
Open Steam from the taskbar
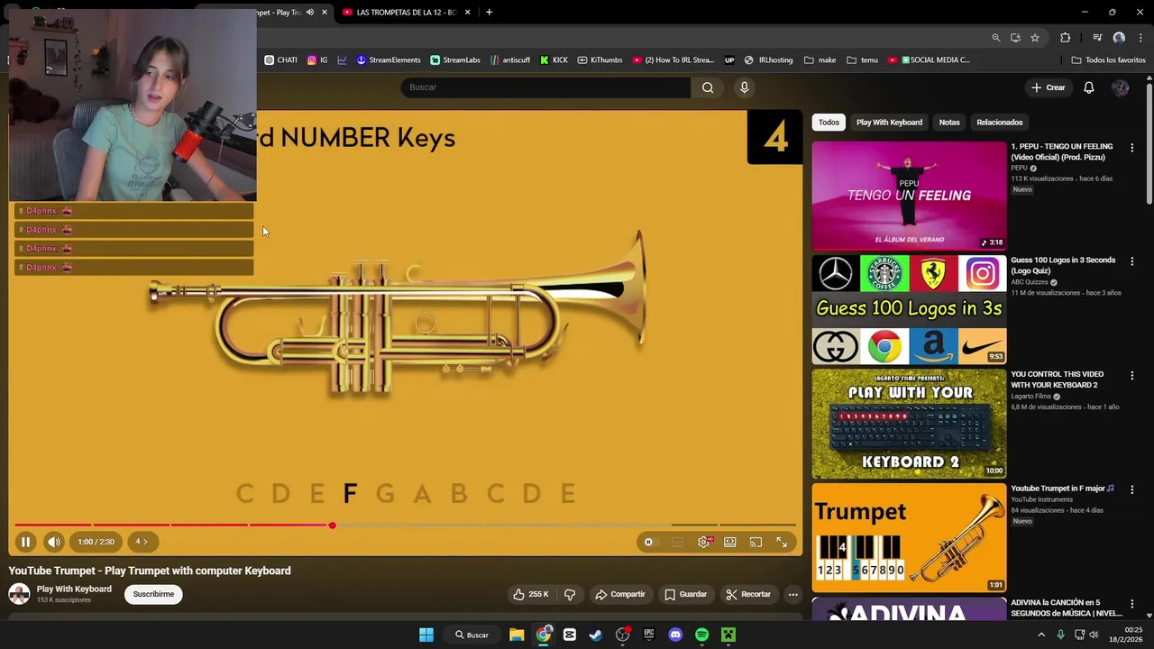596,635
